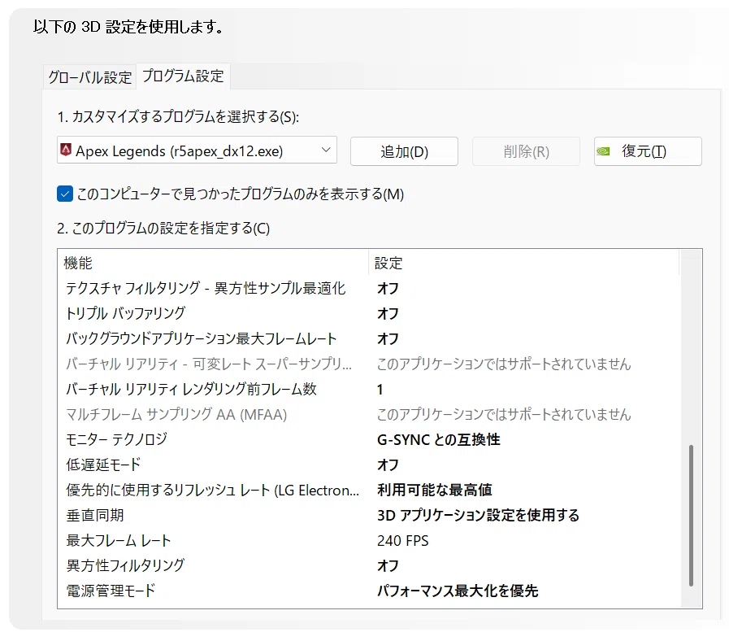Click the パフォーマンス最大化を優先 value
The image size is (729, 641).
pyautogui.click(x=458, y=591)
